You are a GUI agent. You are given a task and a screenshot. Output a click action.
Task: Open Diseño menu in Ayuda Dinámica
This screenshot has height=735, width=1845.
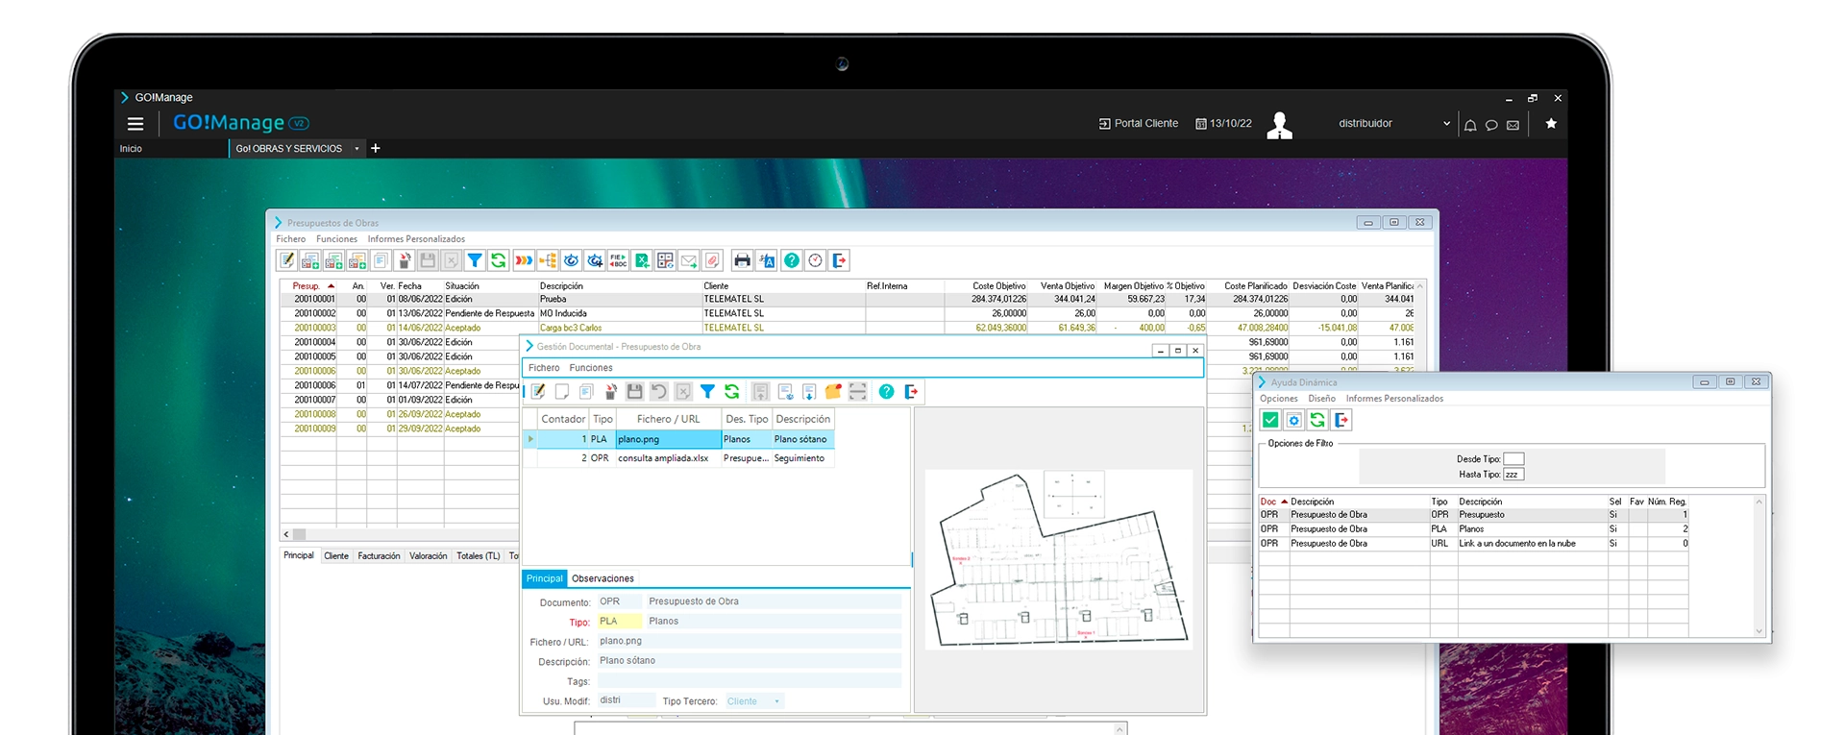(1321, 399)
